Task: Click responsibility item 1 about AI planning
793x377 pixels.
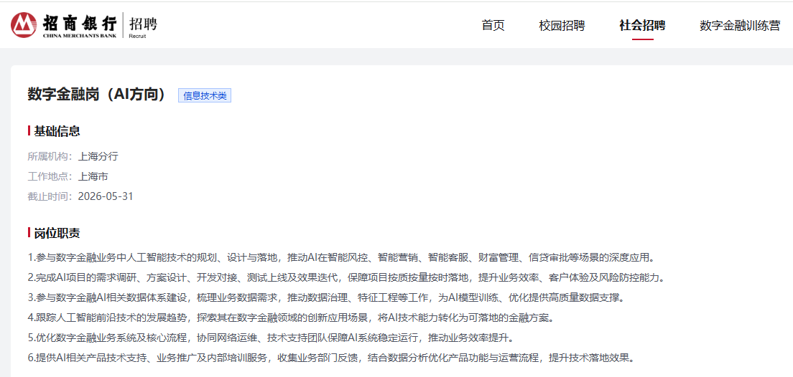Action: 340,257
